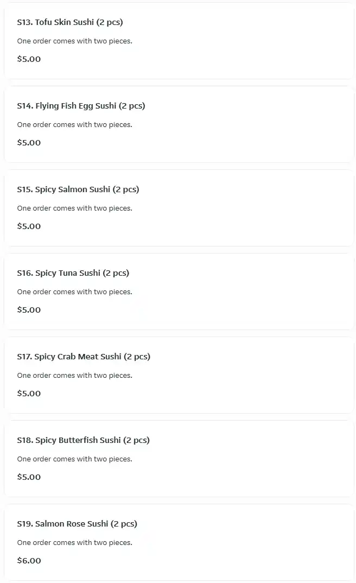Open the S18. Spicy Butterfish Sushi title

(83, 440)
